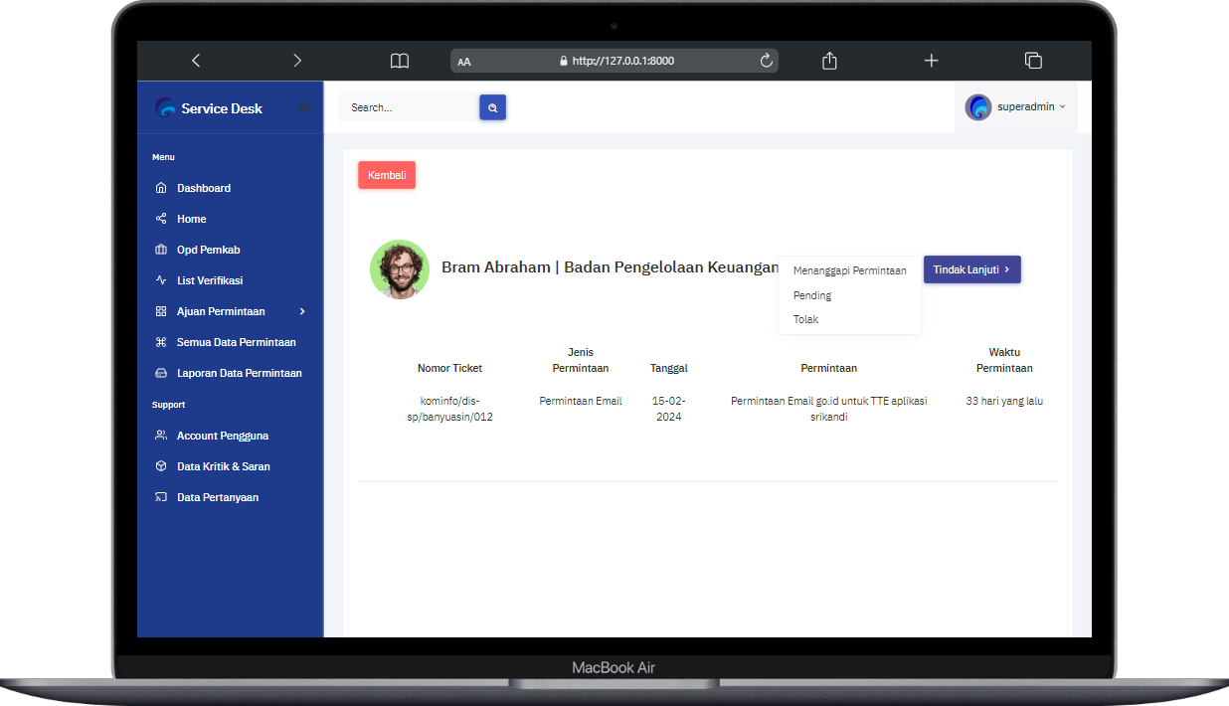Go forward with the browser forward arrow

coord(297,61)
